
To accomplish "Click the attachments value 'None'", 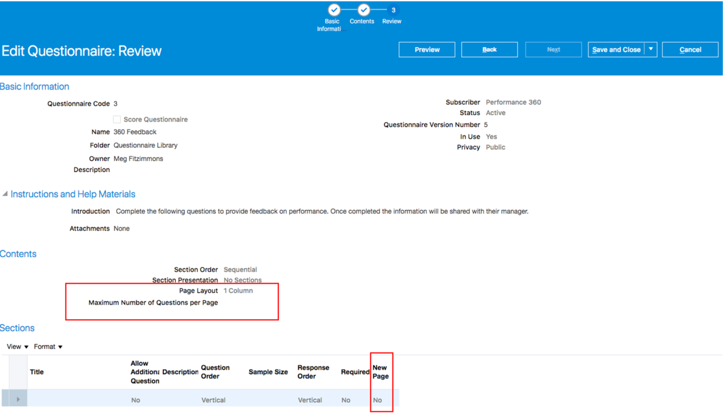I will coord(121,228).
